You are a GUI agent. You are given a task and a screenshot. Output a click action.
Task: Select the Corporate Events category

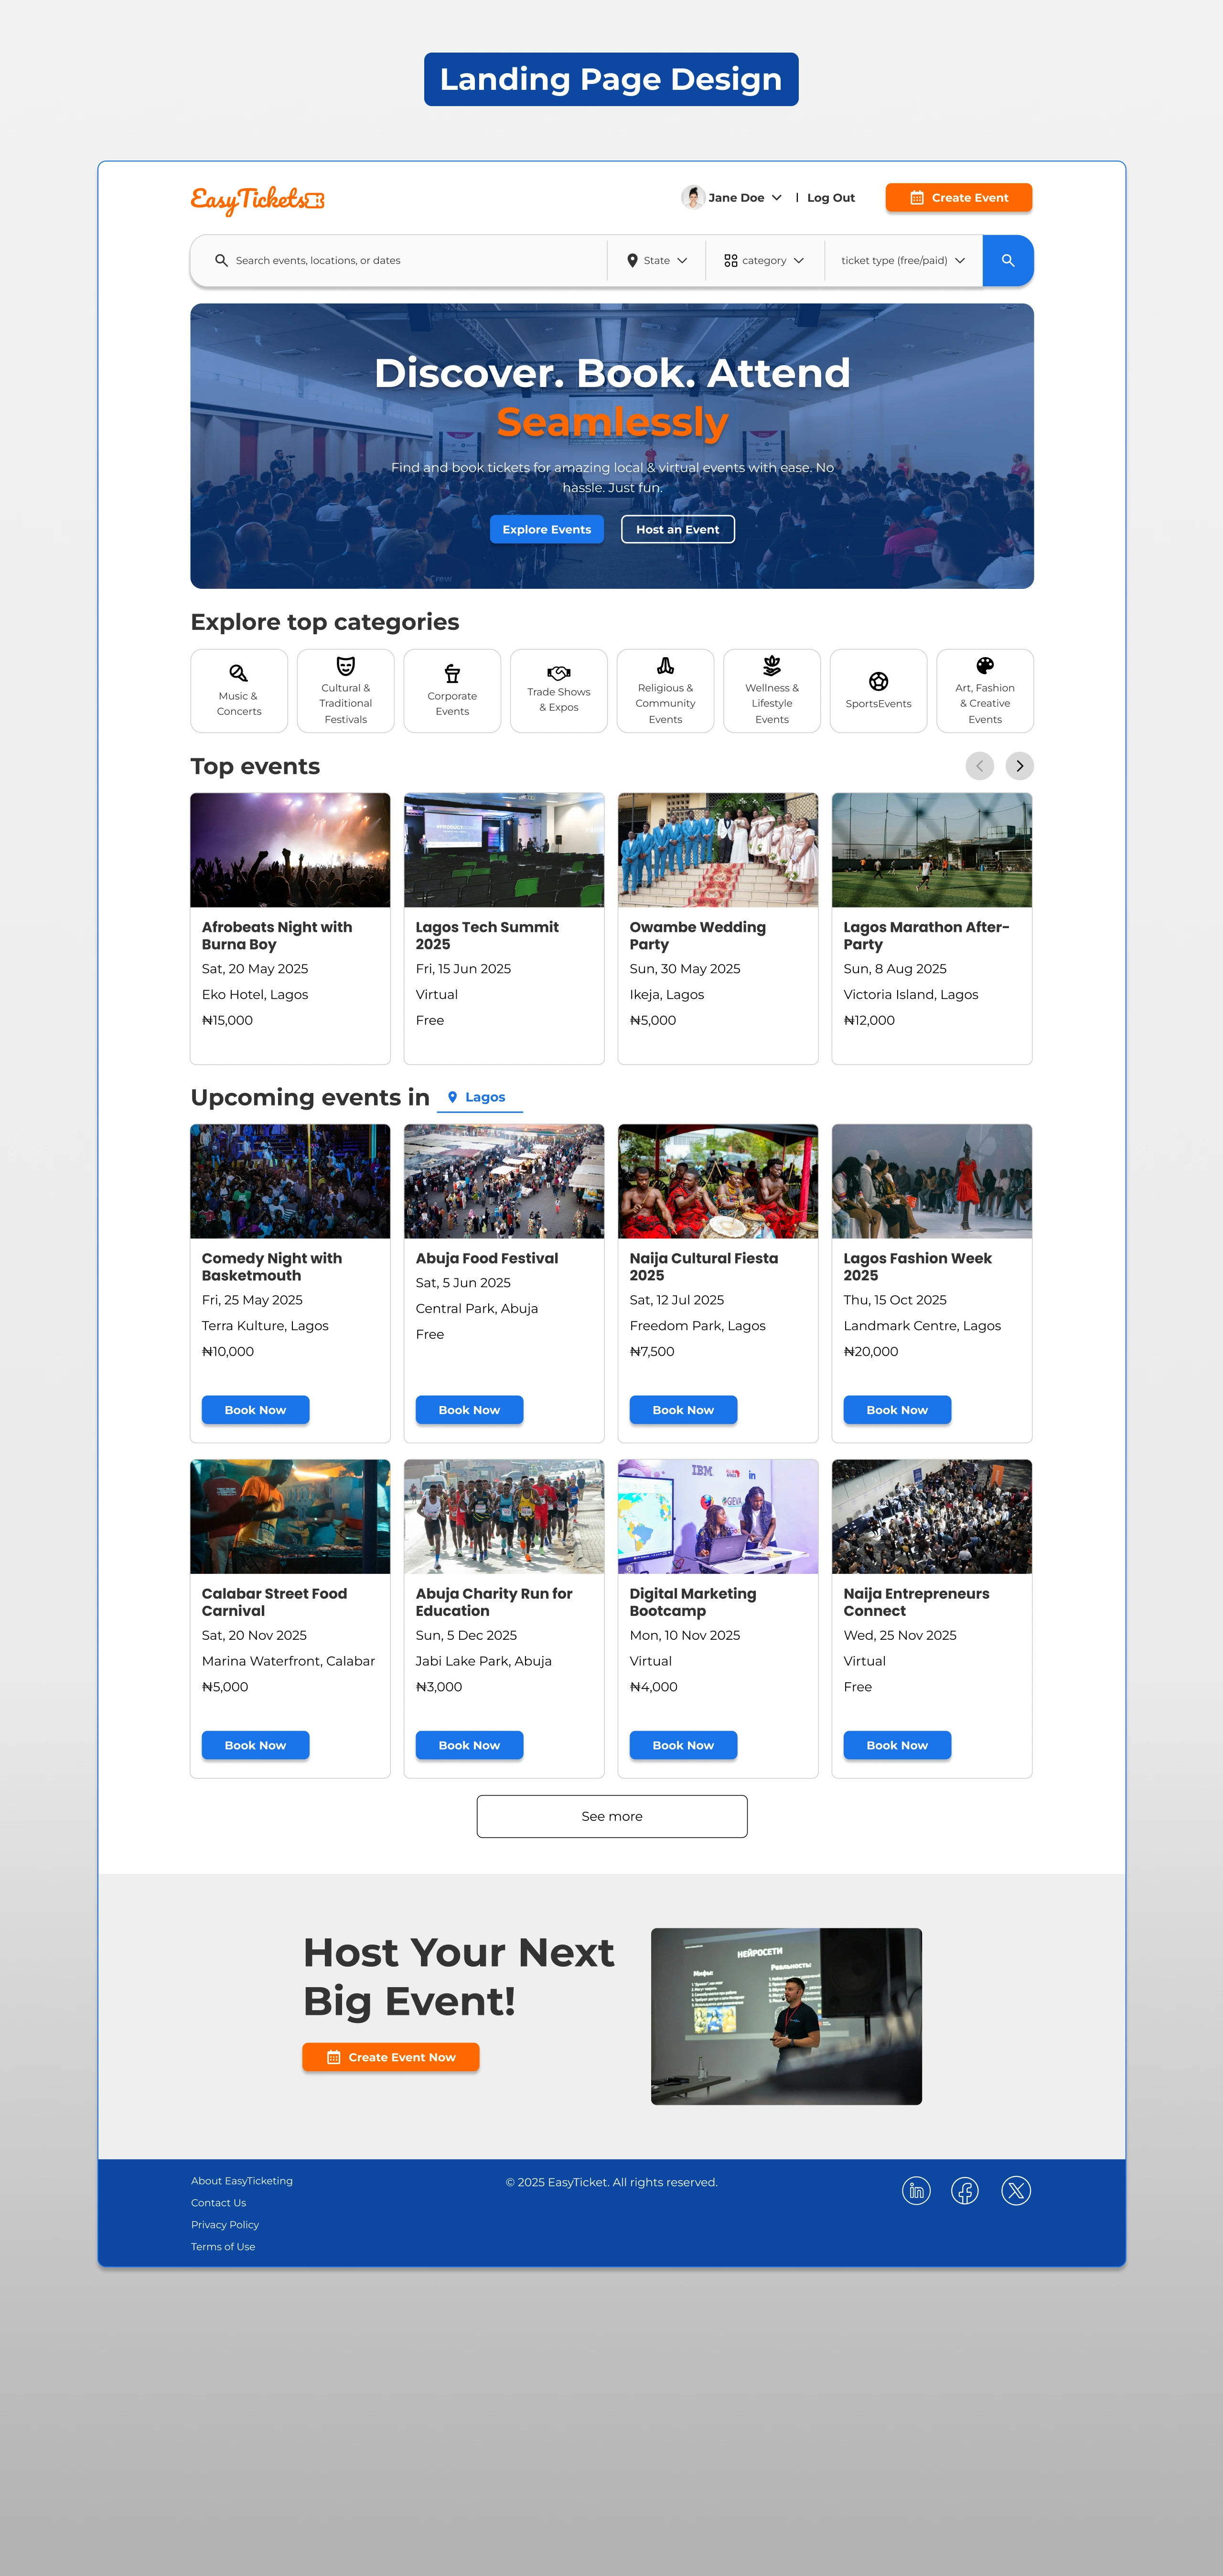(452, 691)
